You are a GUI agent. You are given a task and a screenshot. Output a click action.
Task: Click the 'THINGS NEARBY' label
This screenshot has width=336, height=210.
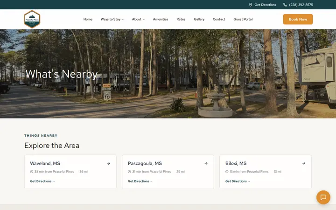coord(41,136)
